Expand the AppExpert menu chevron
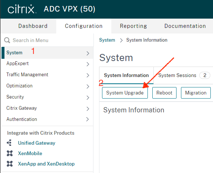 88,64
